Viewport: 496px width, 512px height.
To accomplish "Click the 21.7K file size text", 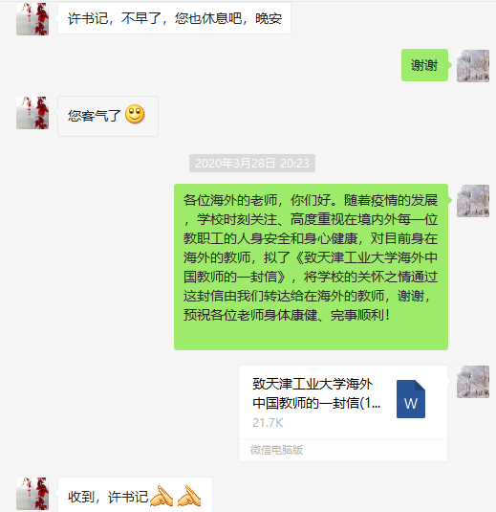I will (268, 423).
